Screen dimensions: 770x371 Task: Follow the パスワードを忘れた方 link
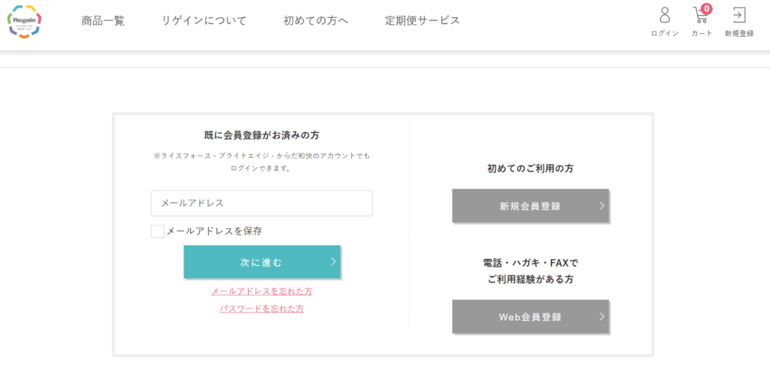(x=262, y=309)
